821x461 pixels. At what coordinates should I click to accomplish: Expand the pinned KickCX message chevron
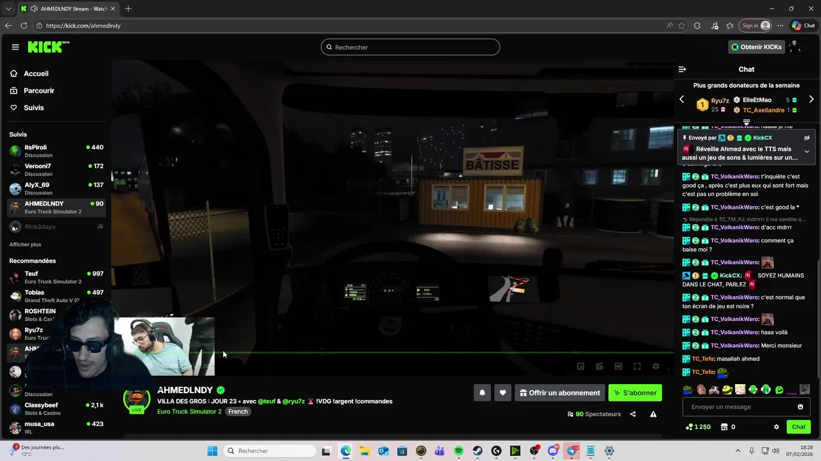tap(807, 152)
